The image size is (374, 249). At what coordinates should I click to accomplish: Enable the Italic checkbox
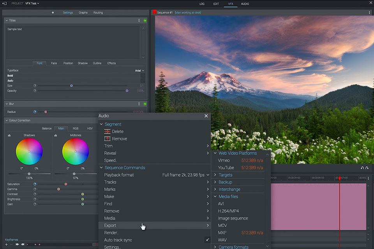(143, 81)
